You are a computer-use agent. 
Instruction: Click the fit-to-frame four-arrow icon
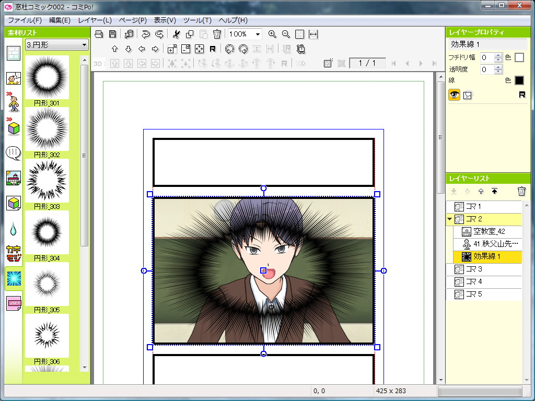tap(199, 49)
